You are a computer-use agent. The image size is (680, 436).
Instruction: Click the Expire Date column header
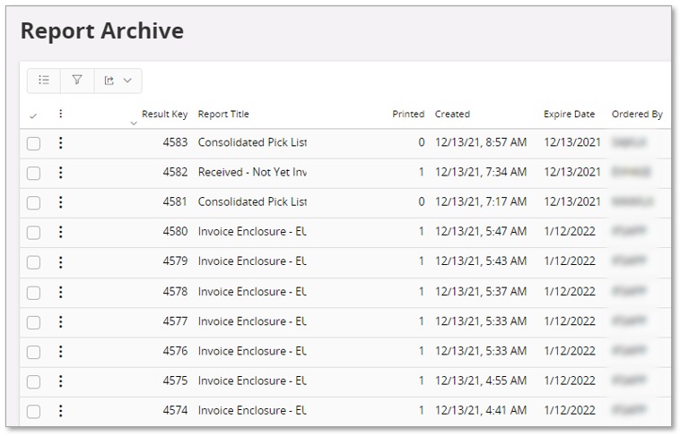[569, 115]
